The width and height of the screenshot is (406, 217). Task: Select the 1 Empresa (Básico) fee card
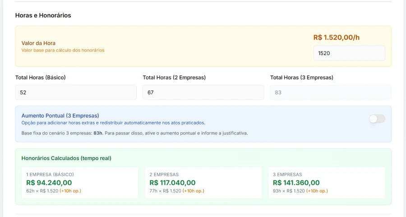[x=80, y=183]
